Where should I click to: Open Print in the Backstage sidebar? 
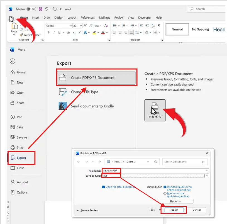[x=17, y=148]
